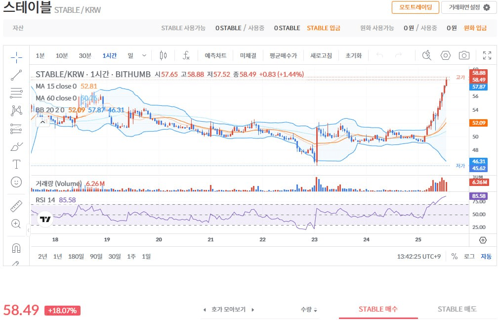The height and width of the screenshot is (320, 499).
Task: Open the 예측차트 view
Action: click(x=215, y=55)
